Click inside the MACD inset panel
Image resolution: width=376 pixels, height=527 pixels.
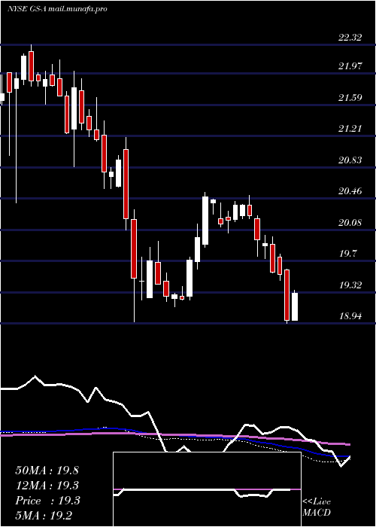coord(207,489)
